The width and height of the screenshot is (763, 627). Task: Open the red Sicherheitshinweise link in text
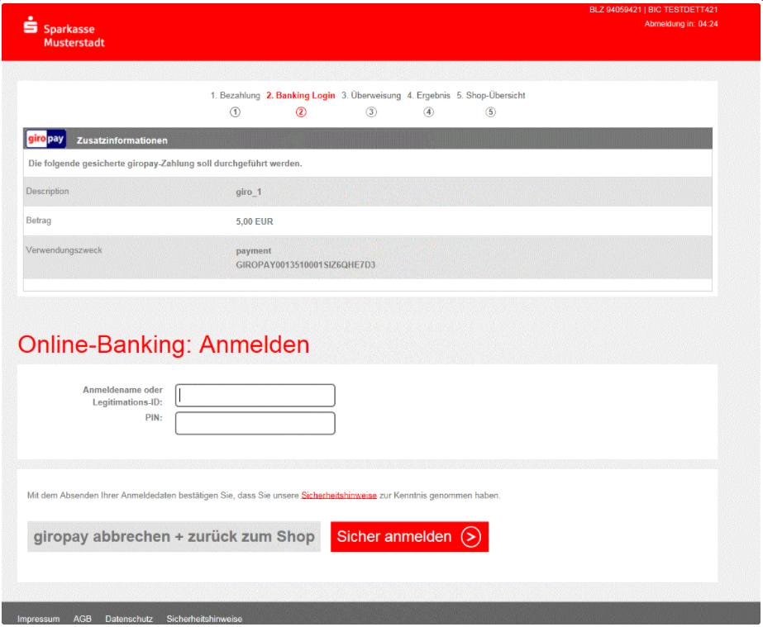click(339, 495)
